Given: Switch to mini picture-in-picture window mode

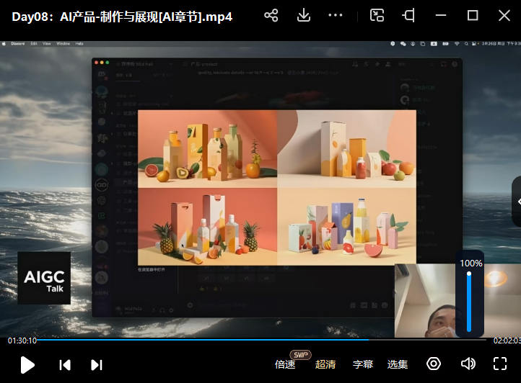Looking at the screenshot, I should 377,16.
